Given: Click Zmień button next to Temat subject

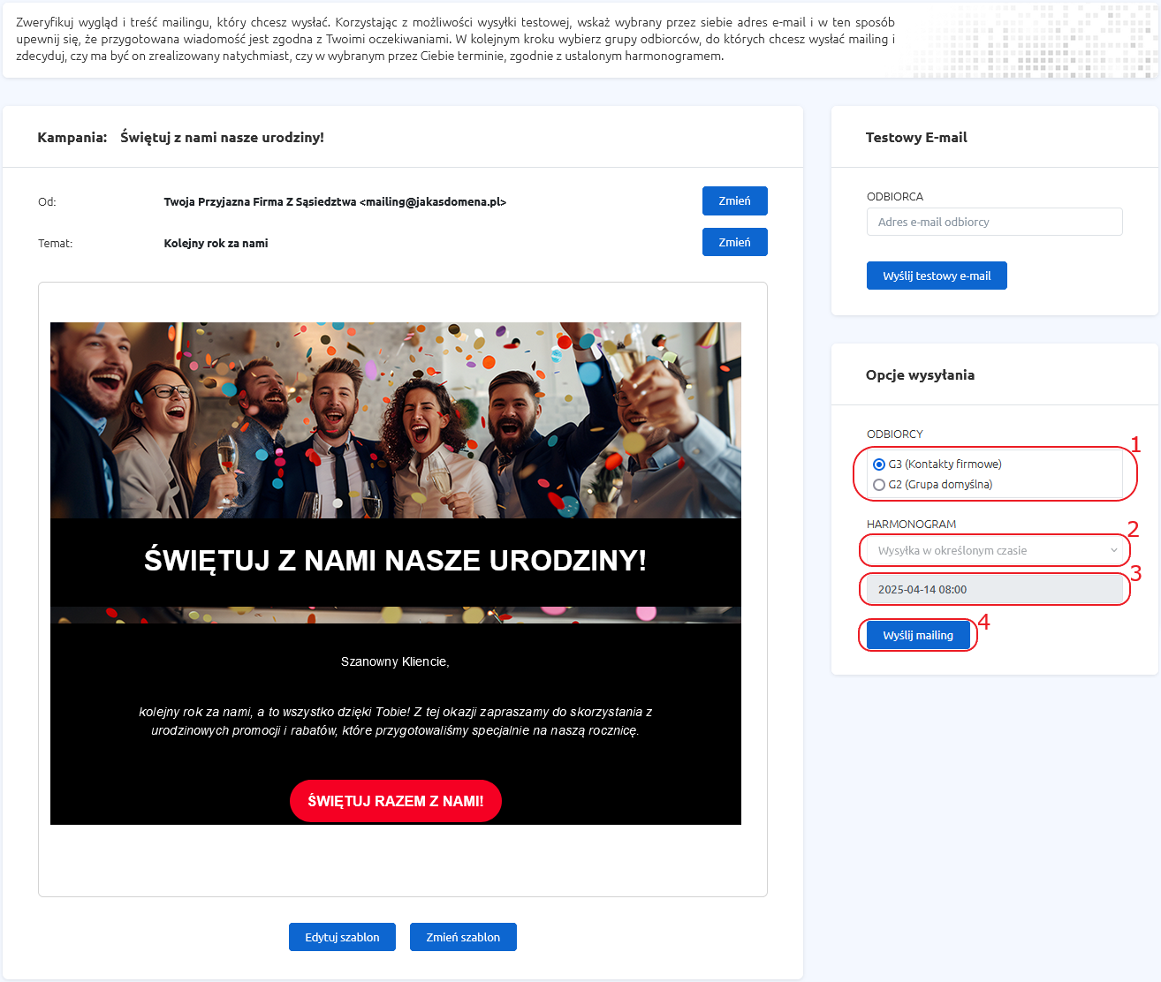Looking at the screenshot, I should [x=734, y=242].
